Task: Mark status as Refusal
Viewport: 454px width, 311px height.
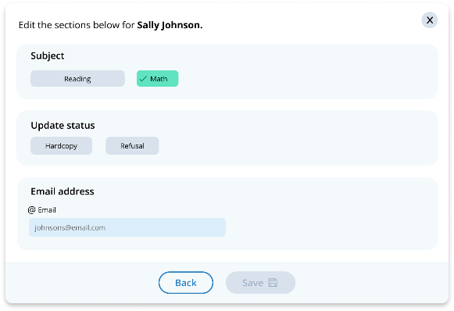Action: coord(132,145)
